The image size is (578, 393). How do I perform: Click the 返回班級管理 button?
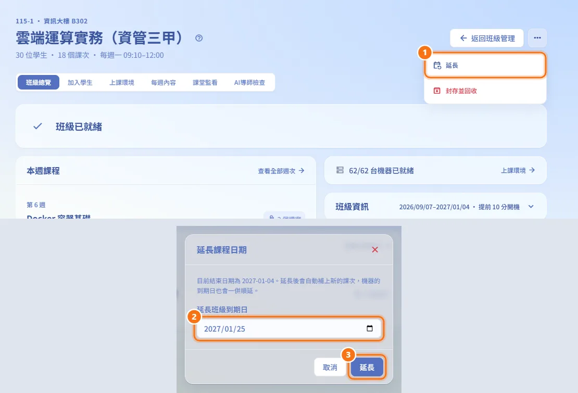pyautogui.click(x=486, y=39)
